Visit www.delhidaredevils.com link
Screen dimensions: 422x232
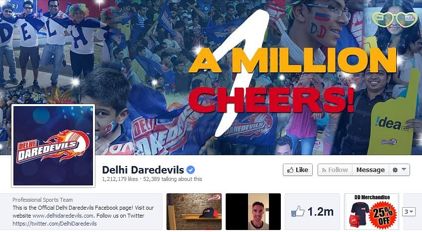(x=63, y=216)
